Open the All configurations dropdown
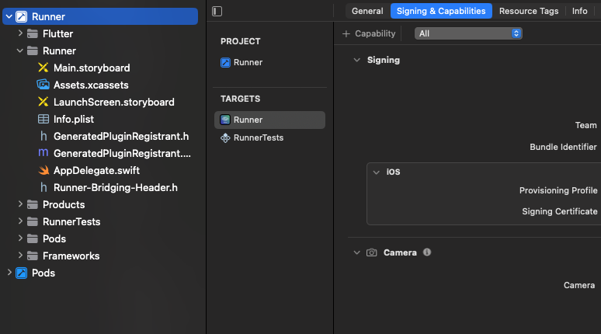The height and width of the screenshot is (334, 601). (468, 33)
